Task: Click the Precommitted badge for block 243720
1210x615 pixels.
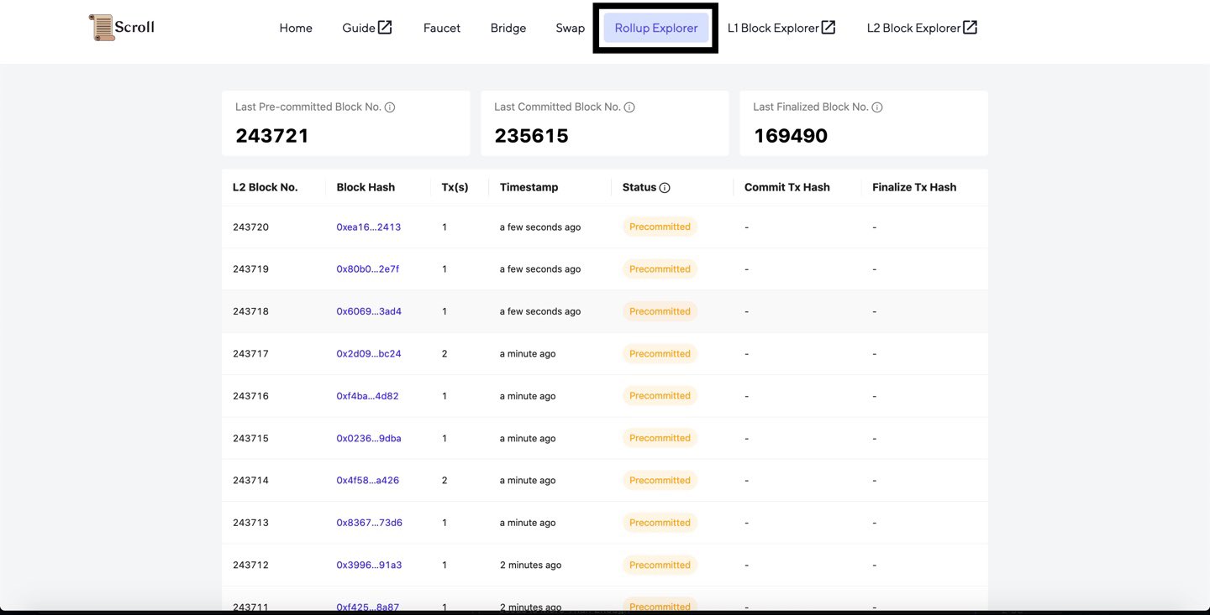Action: tap(660, 227)
